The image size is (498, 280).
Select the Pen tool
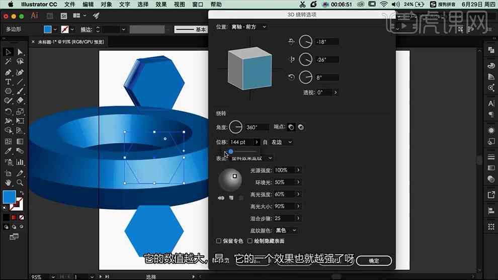pos(8,73)
